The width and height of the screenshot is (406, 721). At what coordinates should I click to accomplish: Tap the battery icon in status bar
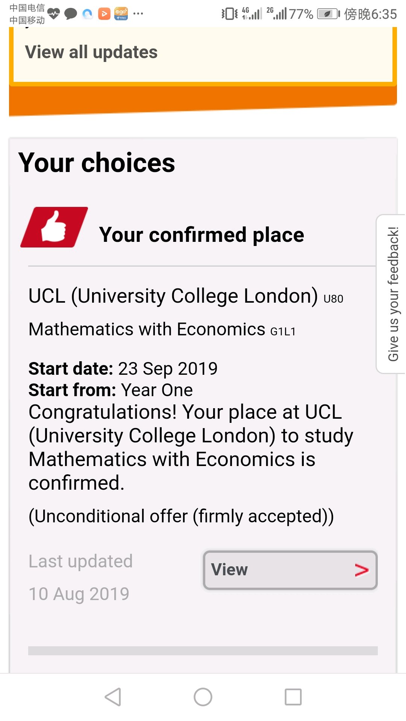coord(328,14)
